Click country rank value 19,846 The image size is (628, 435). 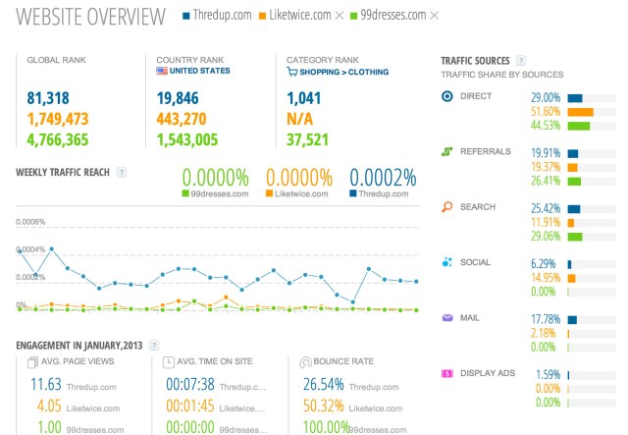point(178,98)
